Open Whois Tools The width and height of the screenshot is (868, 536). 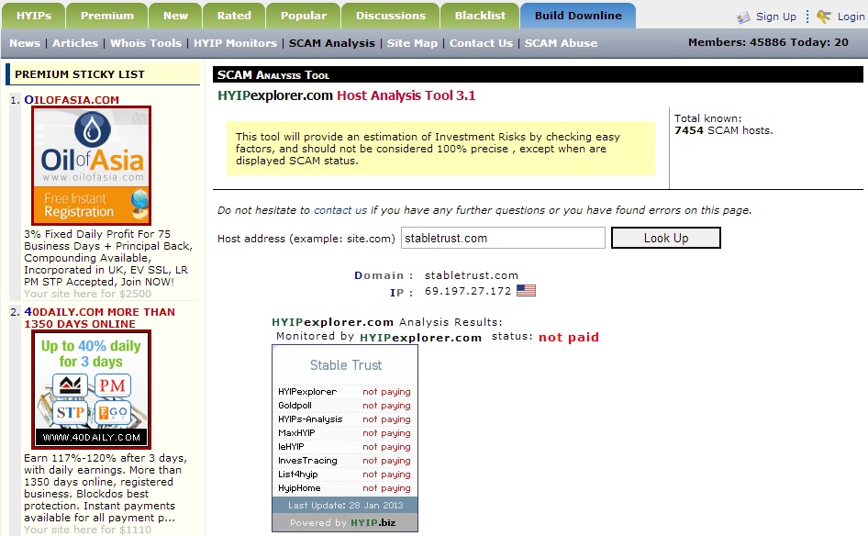tap(146, 43)
